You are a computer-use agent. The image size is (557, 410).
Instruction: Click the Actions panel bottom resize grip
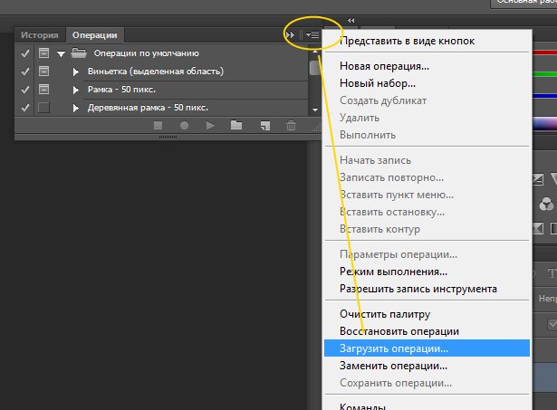tap(168, 137)
